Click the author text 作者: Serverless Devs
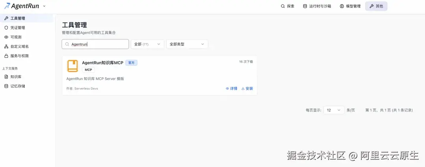The width and height of the screenshot is (425, 167). coord(82,88)
